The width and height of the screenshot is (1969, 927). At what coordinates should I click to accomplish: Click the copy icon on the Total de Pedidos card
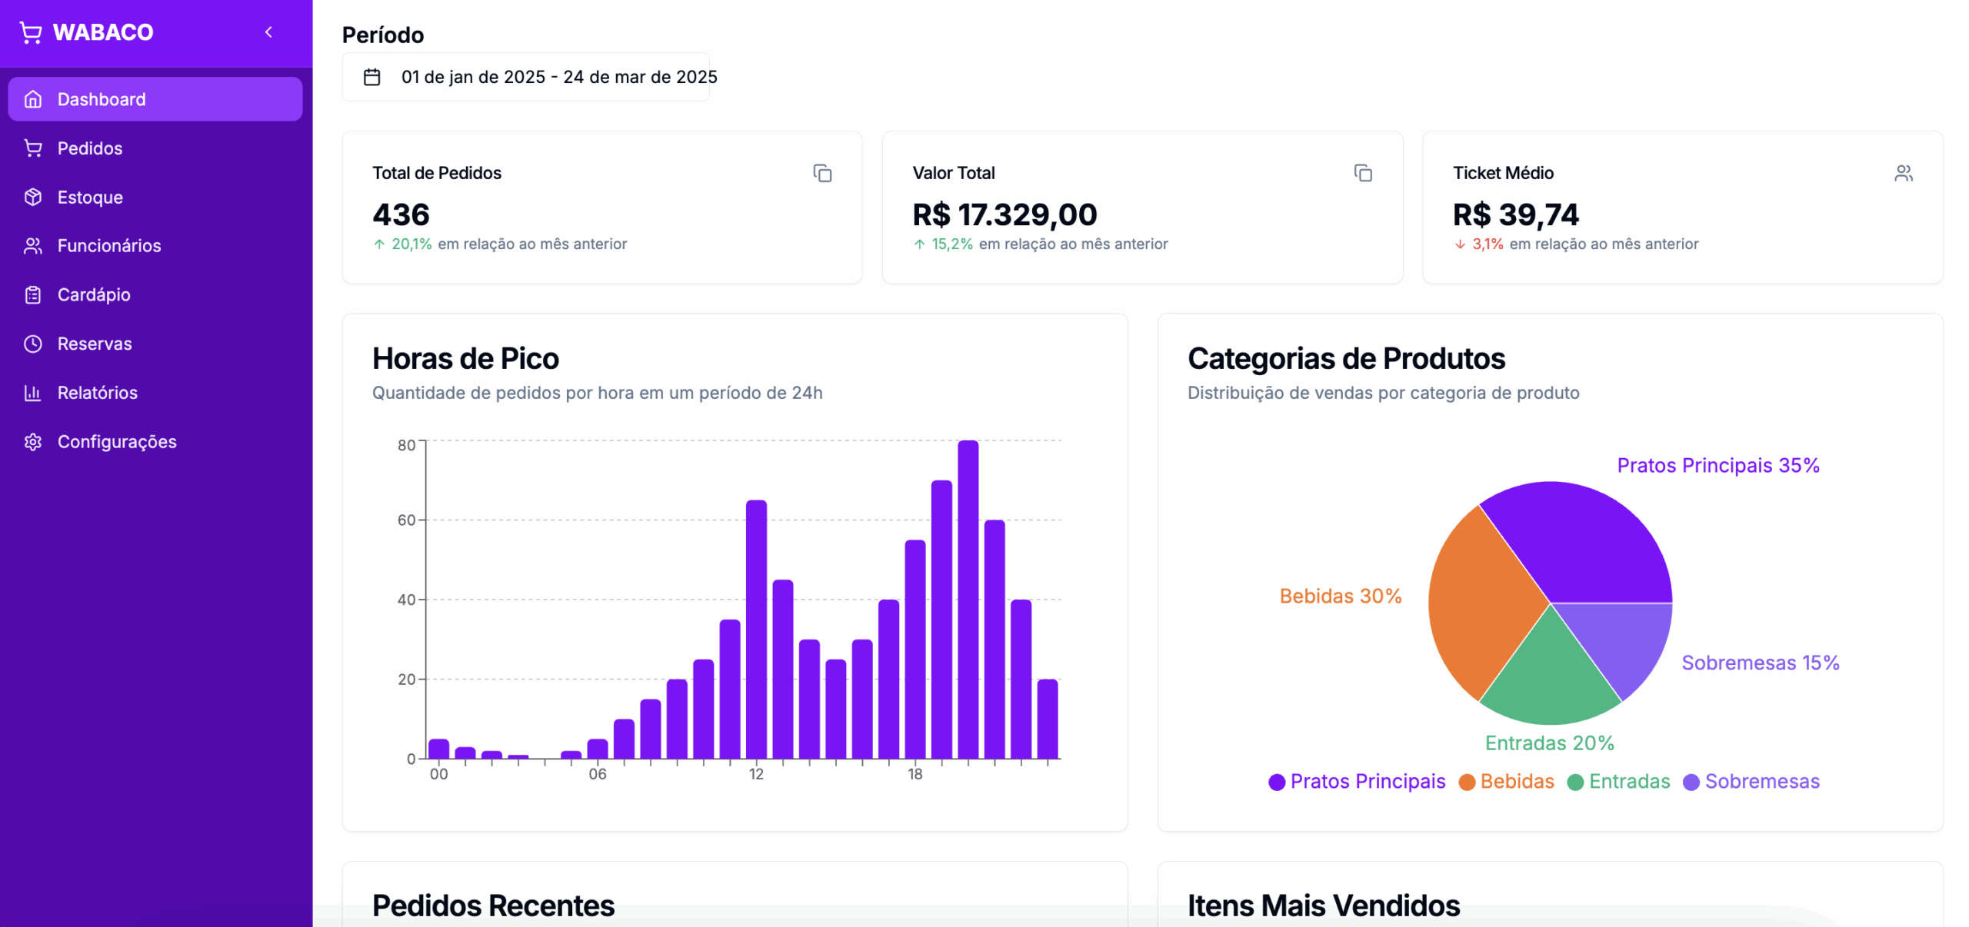[822, 174]
